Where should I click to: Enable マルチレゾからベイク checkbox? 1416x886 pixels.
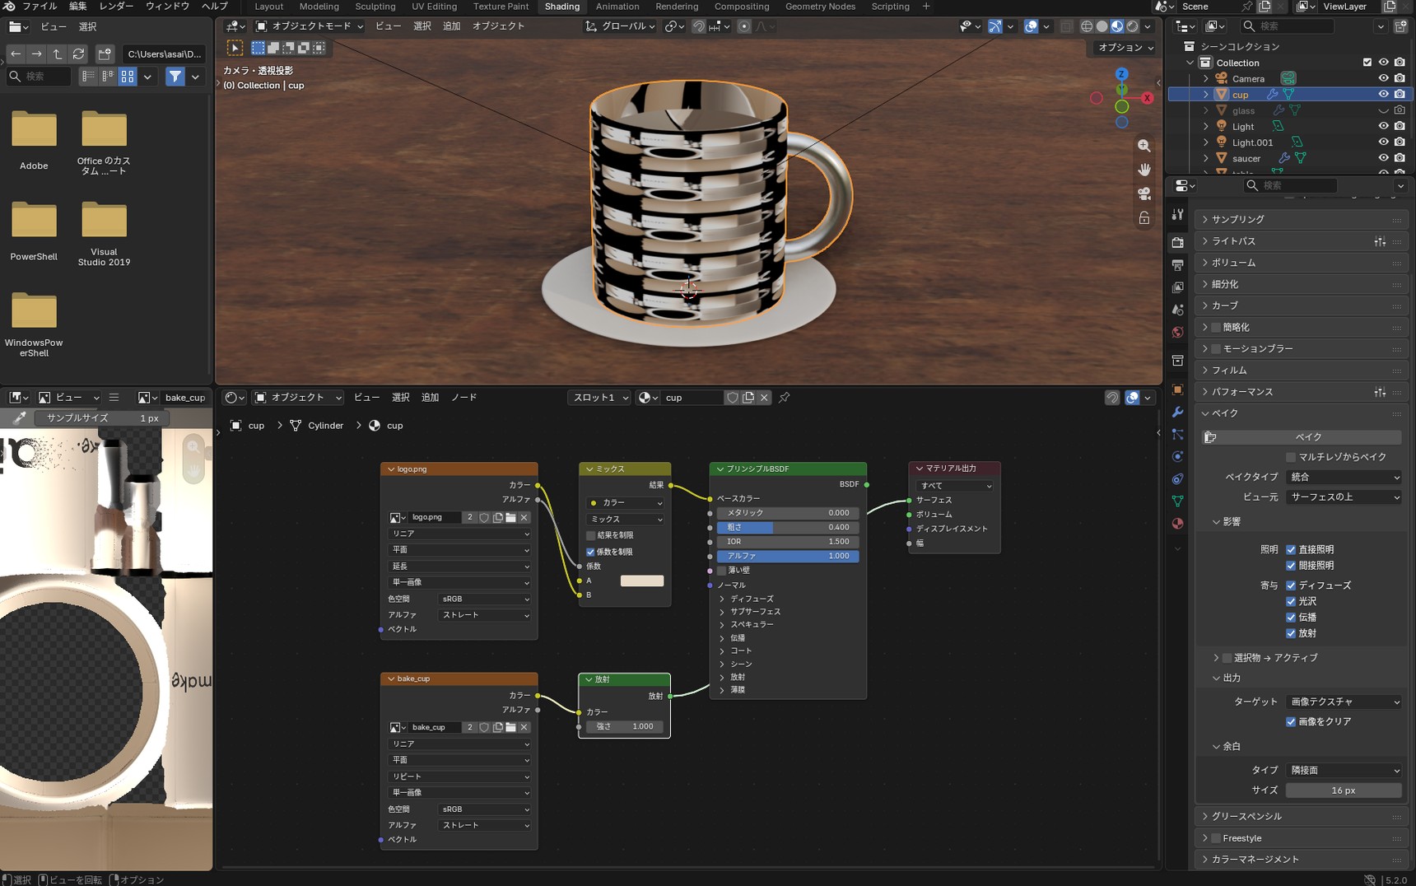pos(1291,457)
